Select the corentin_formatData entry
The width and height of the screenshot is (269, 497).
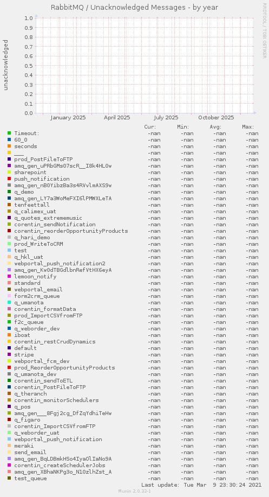click(45, 309)
